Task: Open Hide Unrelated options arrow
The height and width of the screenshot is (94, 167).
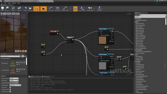Action: 70,9
